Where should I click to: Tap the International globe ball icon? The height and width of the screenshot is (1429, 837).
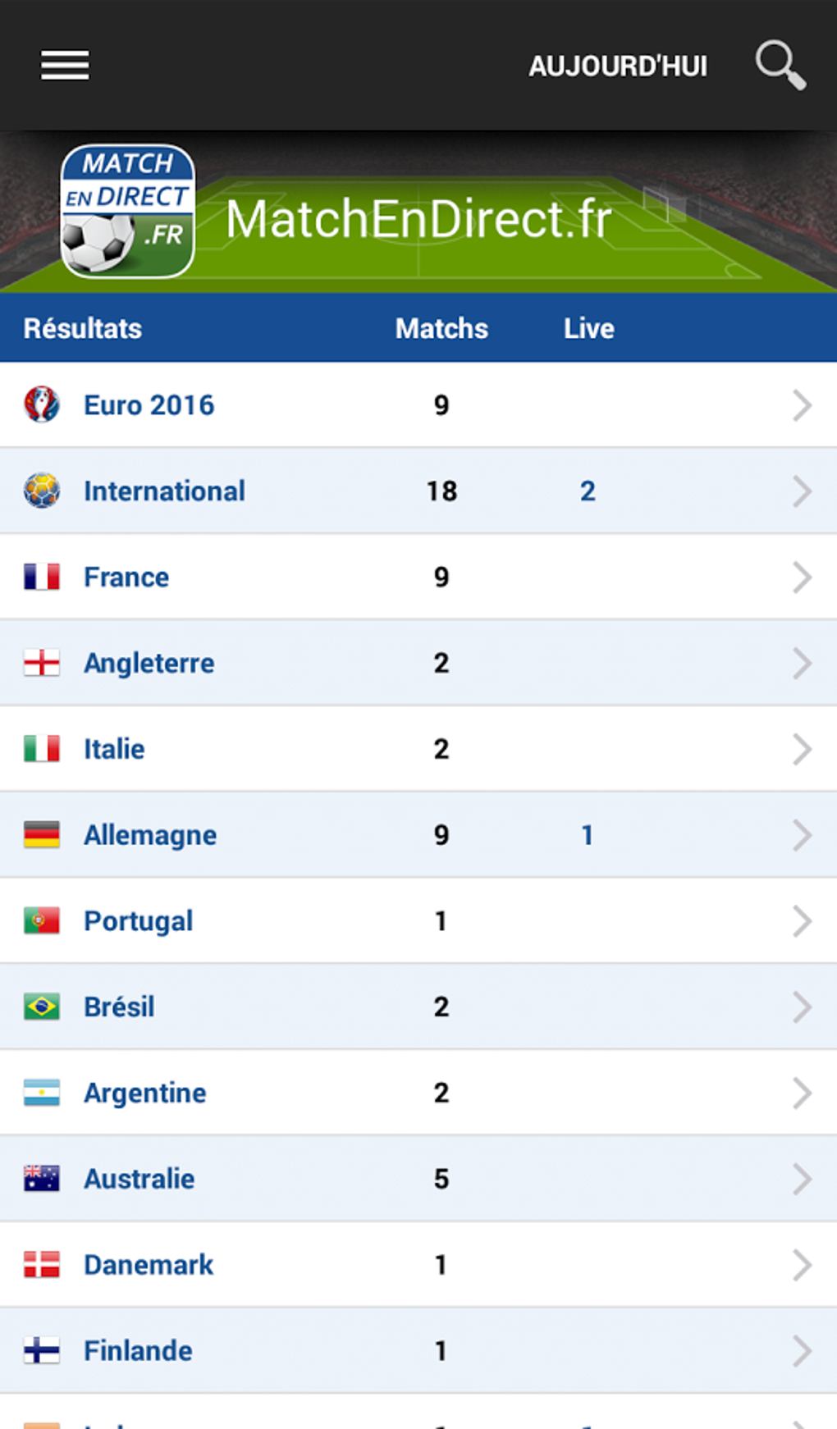click(41, 491)
